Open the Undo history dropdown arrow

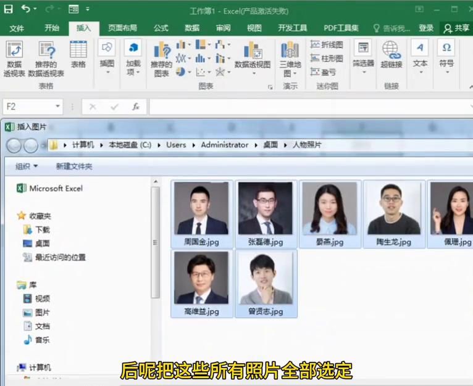tap(35, 9)
